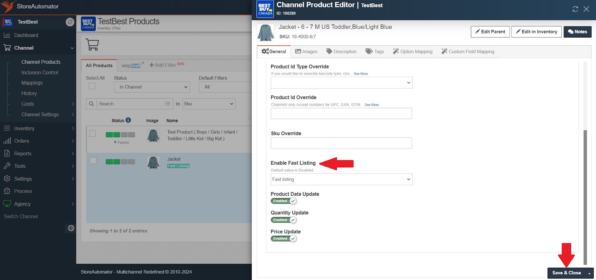Click the Switch Channel link
The height and width of the screenshot is (280, 596).
[x=20, y=216]
